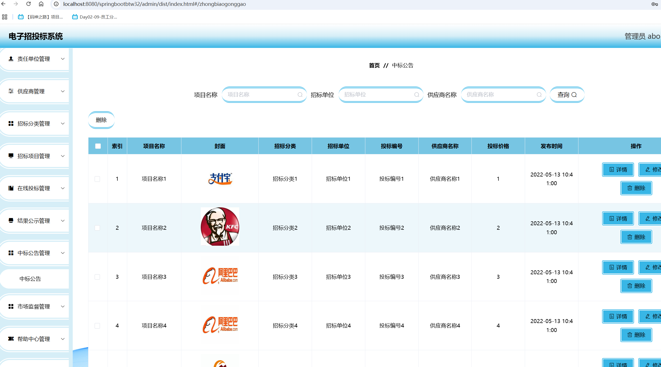This screenshot has height=367, width=661.
Task: Expand 供应商管理 menu chevron
Action: [x=63, y=91]
